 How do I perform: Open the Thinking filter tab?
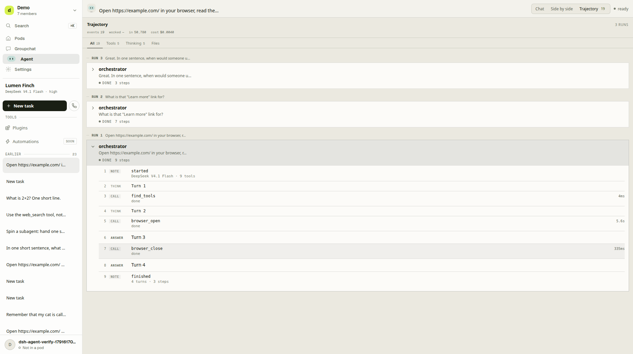(135, 43)
